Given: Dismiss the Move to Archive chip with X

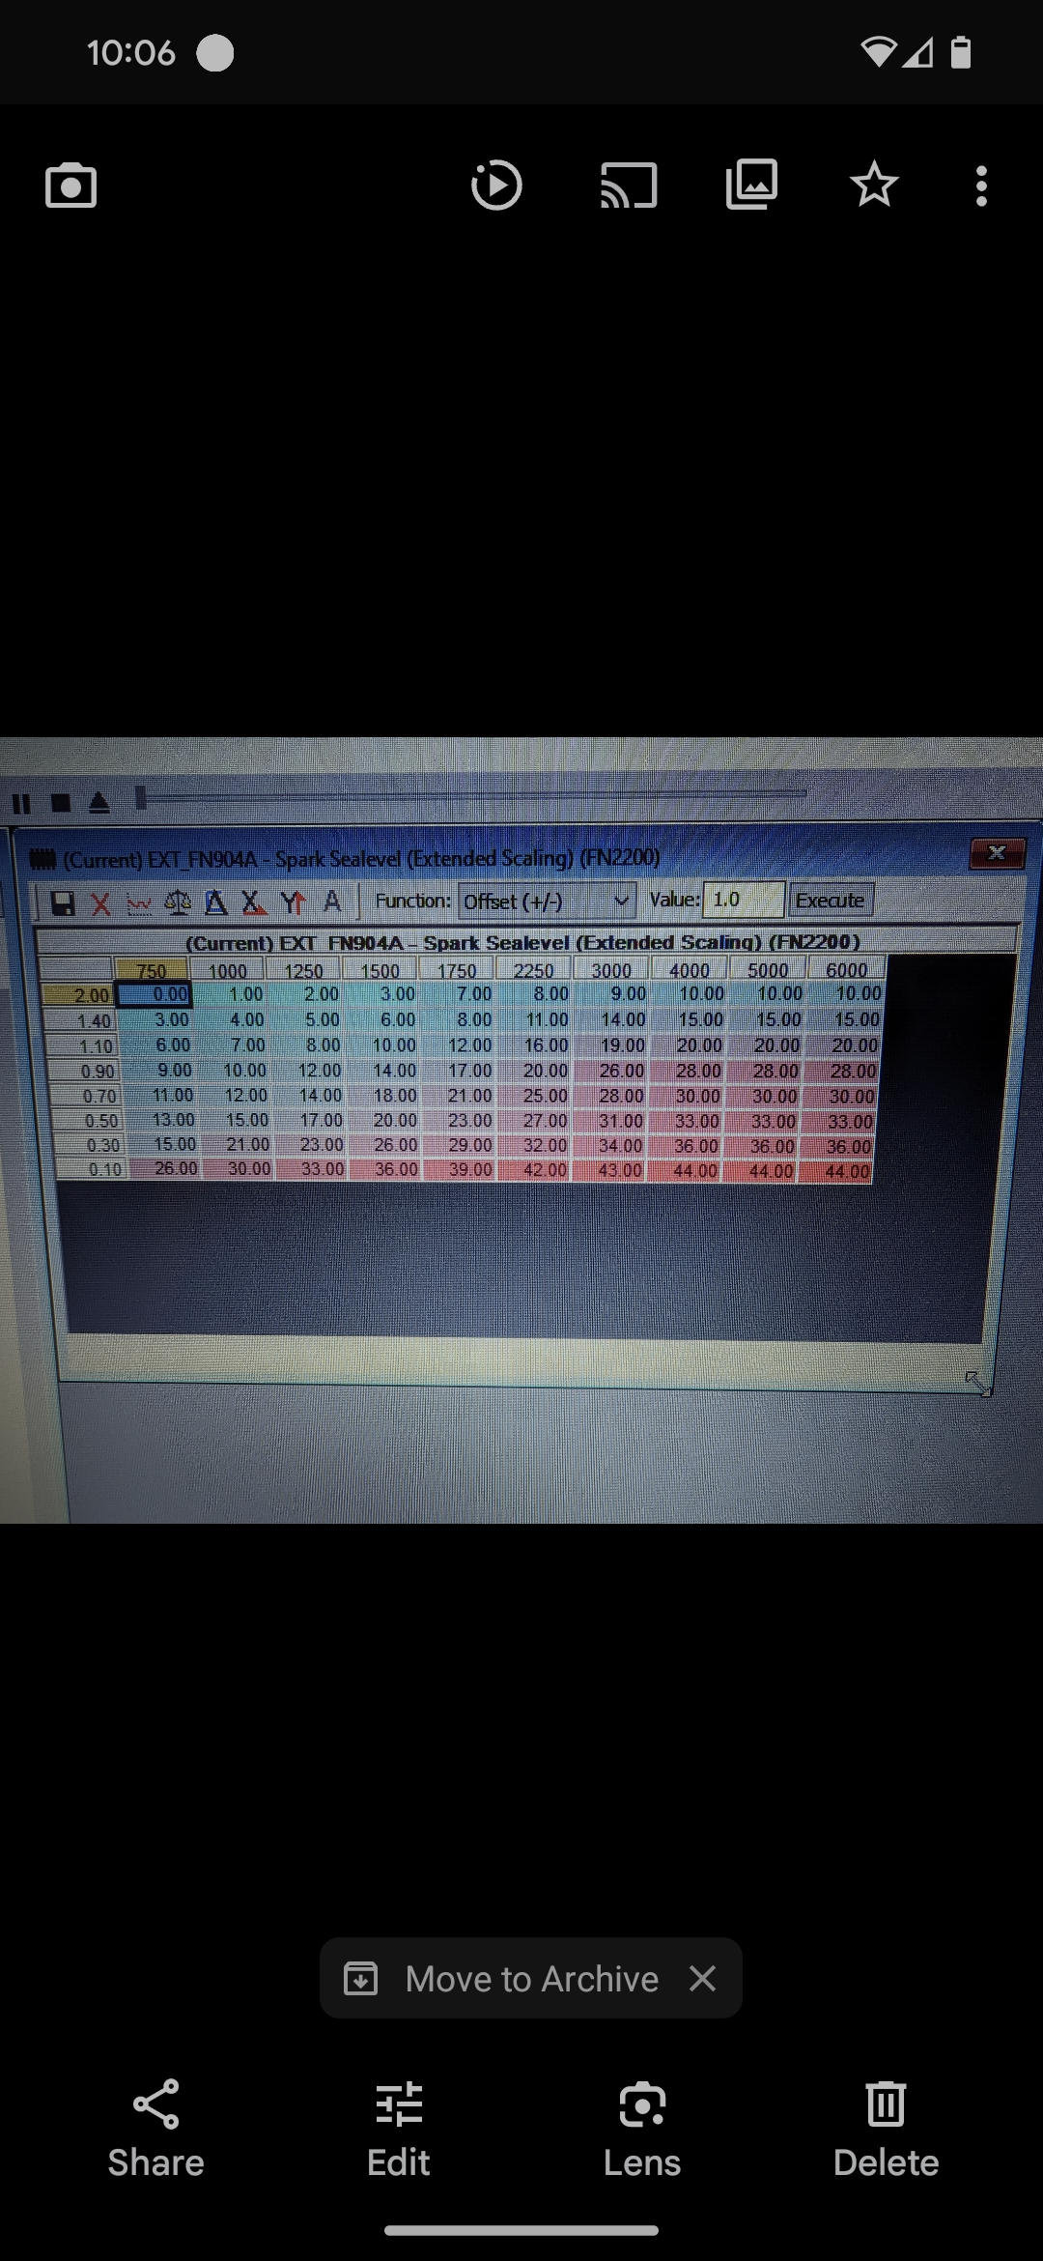Looking at the screenshot, I should point(703,1978).
